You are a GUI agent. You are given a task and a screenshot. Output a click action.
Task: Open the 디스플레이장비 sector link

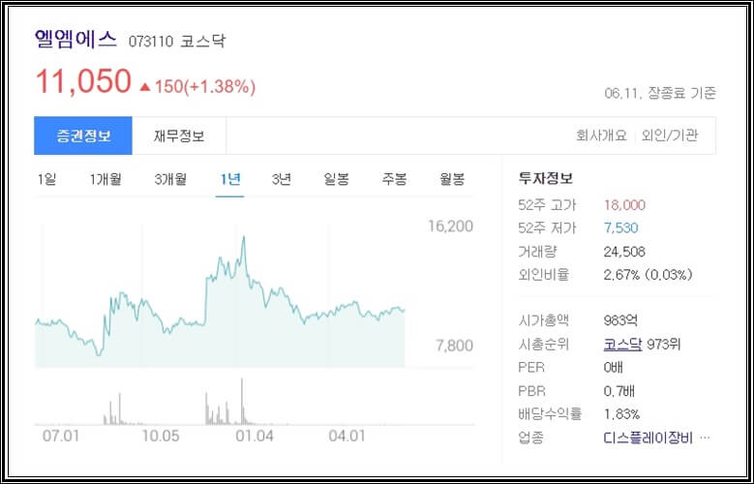coord(648,438)
